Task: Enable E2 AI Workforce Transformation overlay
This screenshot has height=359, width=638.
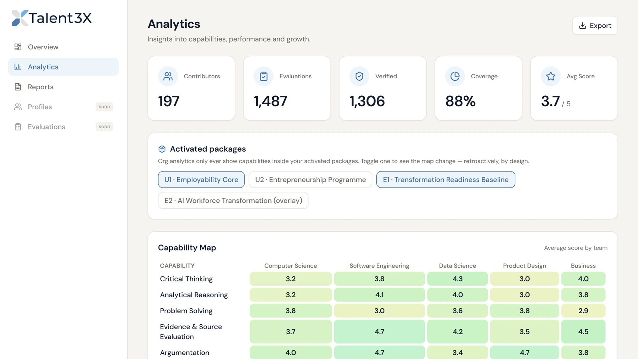Action: [x=233, y=201]
